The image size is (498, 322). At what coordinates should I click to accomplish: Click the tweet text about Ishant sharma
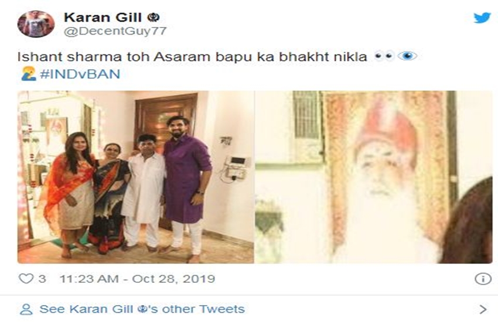point(192,57)
